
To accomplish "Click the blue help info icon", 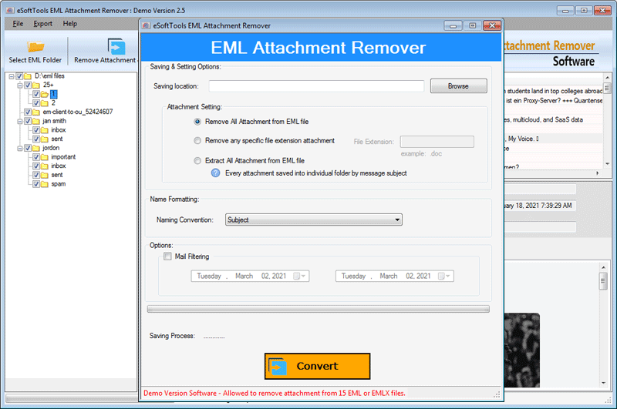I will 215,173.
